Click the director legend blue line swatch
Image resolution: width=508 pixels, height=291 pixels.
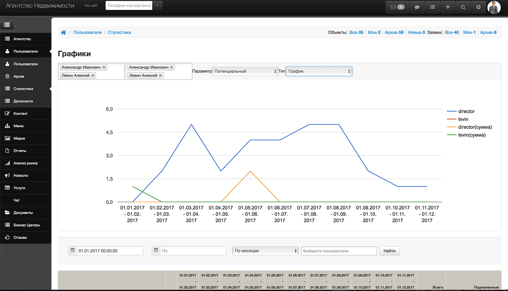pyautogui.click(x=451, y=111)
